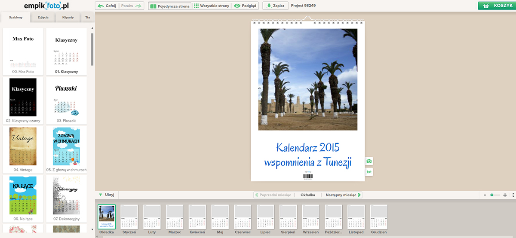Image resolution: width=516 pixels, height=238 pixels.
Task: Go to Poprzedni miesiąc
Action: click(x=273, y=195)
